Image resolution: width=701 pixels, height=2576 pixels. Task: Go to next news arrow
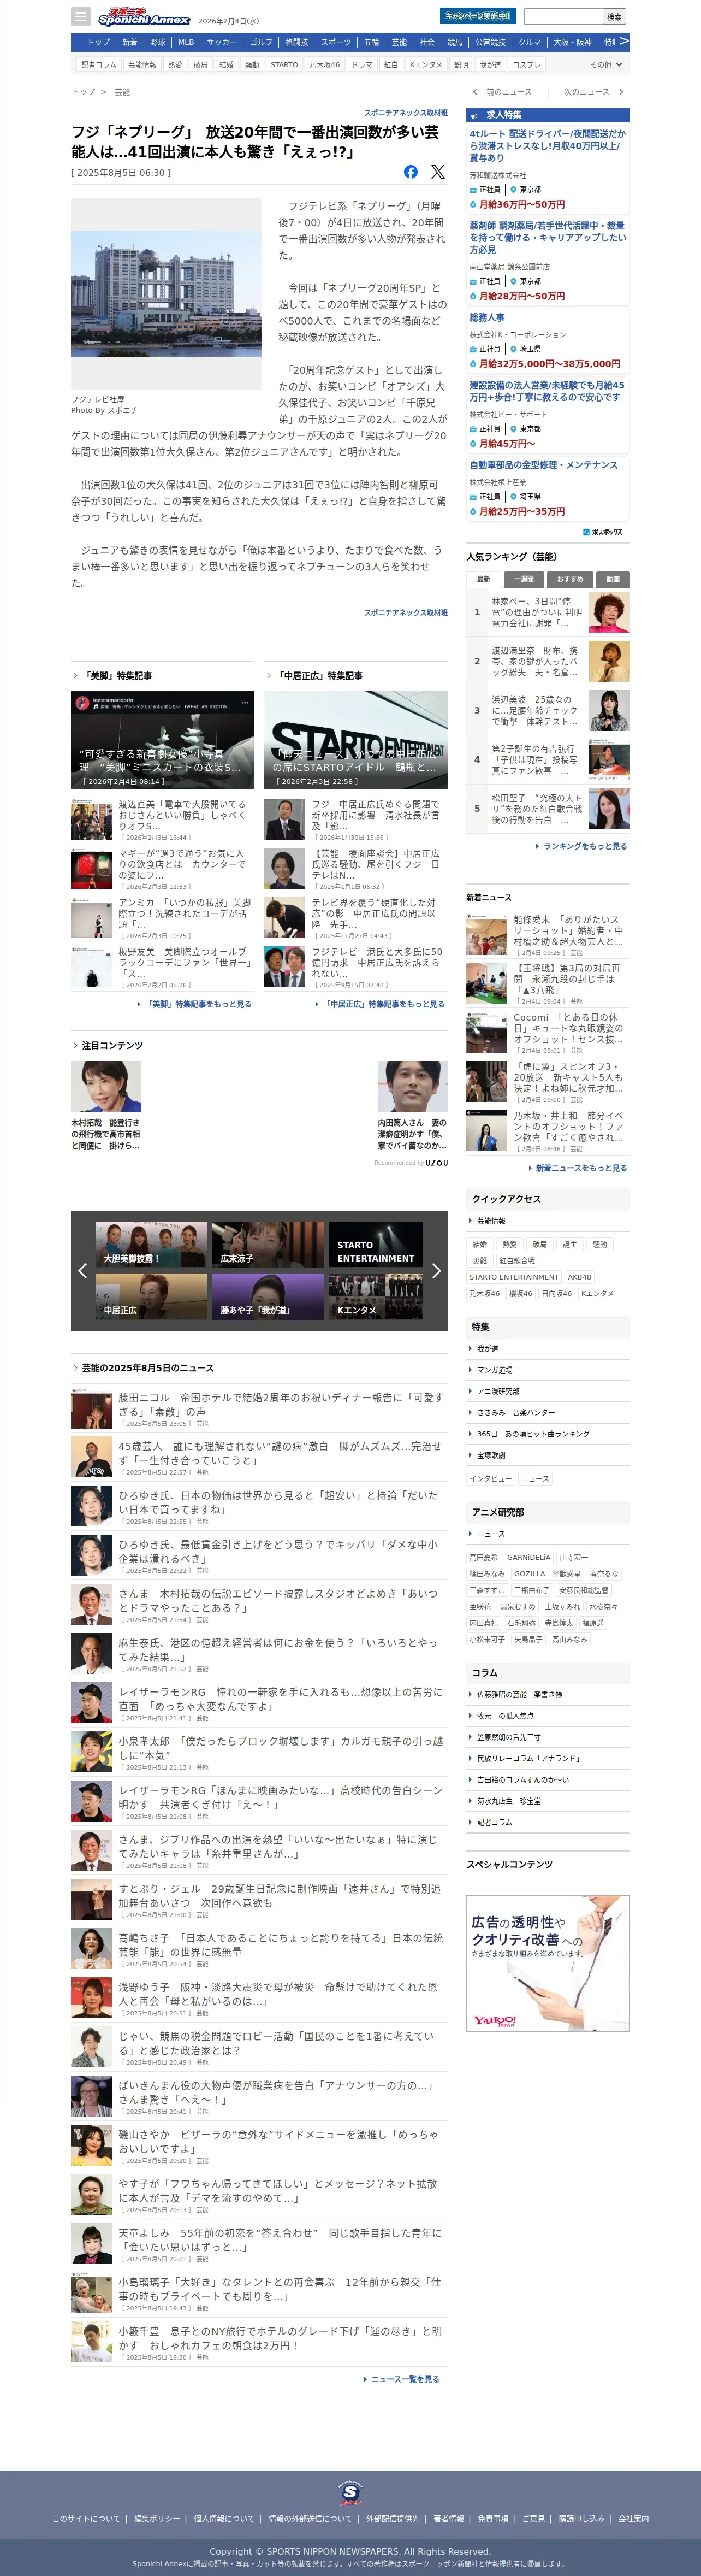tap(621, 92)
